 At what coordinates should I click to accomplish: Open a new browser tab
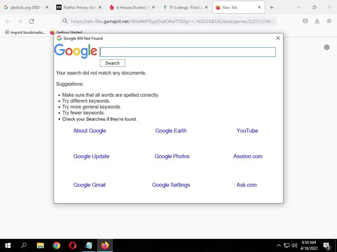click(272, 8)
